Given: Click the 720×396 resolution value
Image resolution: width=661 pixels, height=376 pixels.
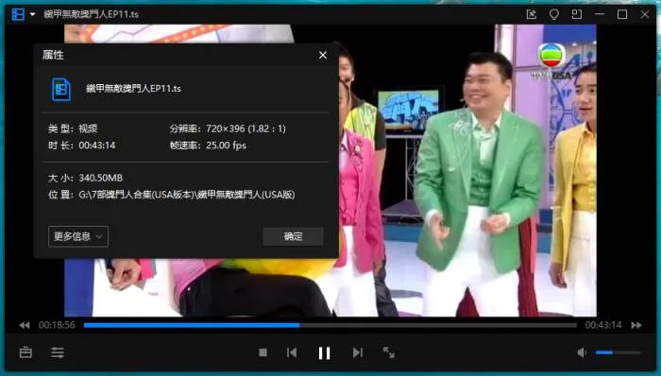Looking at the screenshot, I should (x=246, y=128).
